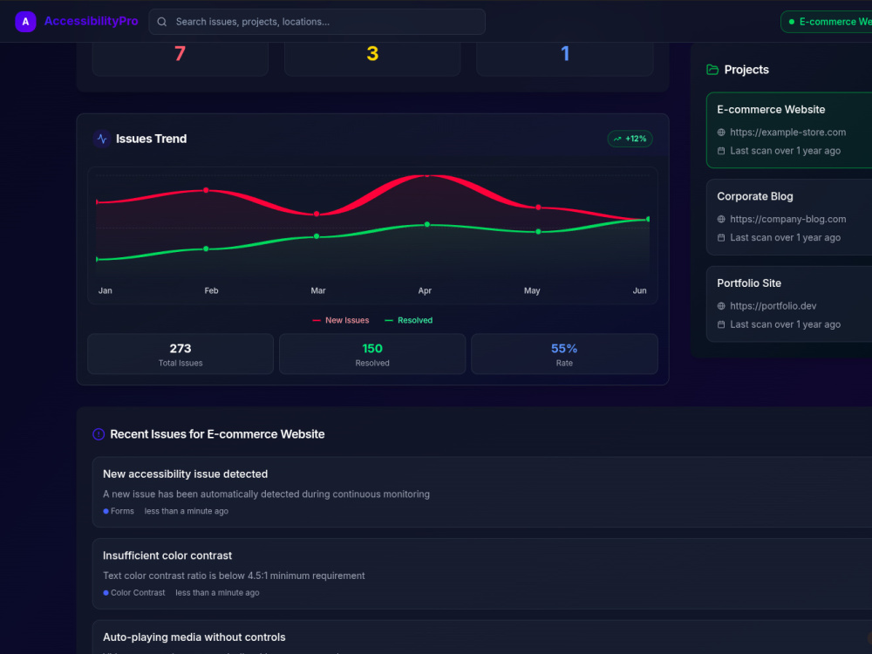Click the Color Contrast category dot
The image size is (872, 654).
point(106,593)
